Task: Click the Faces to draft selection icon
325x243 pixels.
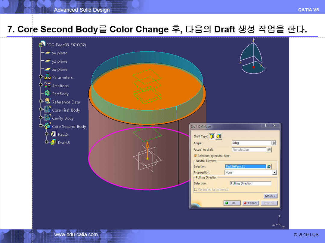Action: pos(269,150)
